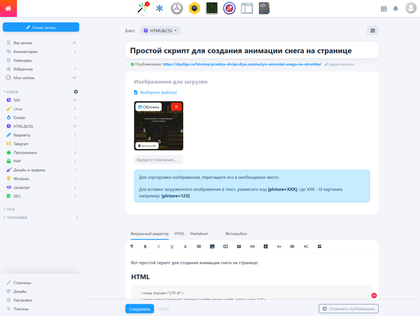This screenshot has height=316, width=420.
Task: Open the notifications bell
Action: 395,9
